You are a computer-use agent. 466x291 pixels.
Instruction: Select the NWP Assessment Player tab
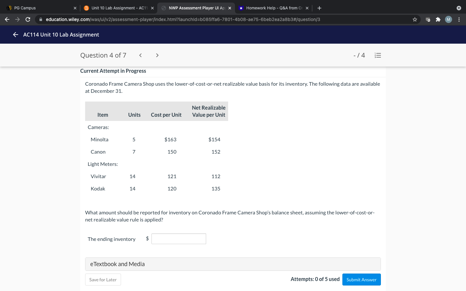click(197, 8)
